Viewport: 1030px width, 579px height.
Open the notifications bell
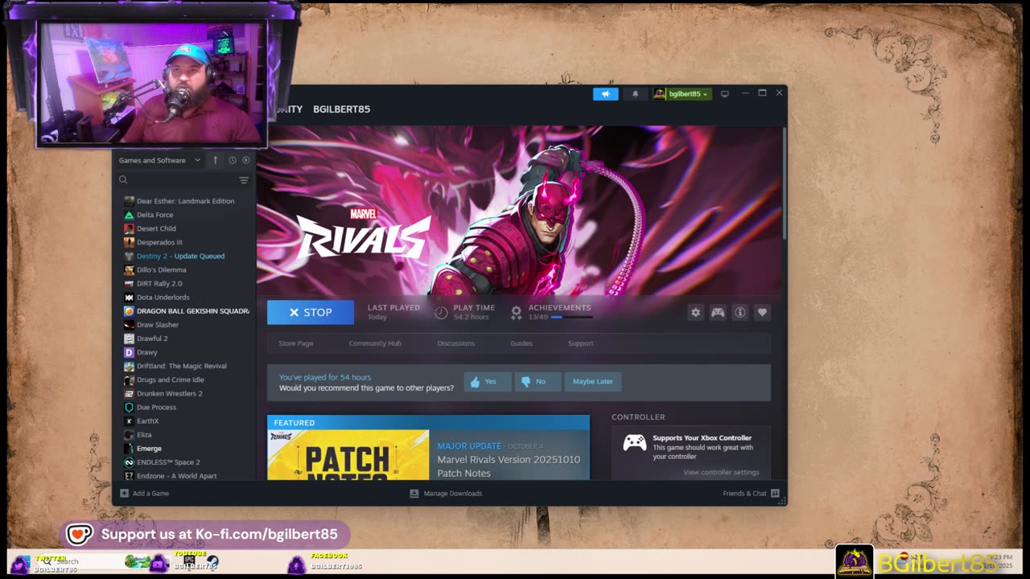[635, 94]
